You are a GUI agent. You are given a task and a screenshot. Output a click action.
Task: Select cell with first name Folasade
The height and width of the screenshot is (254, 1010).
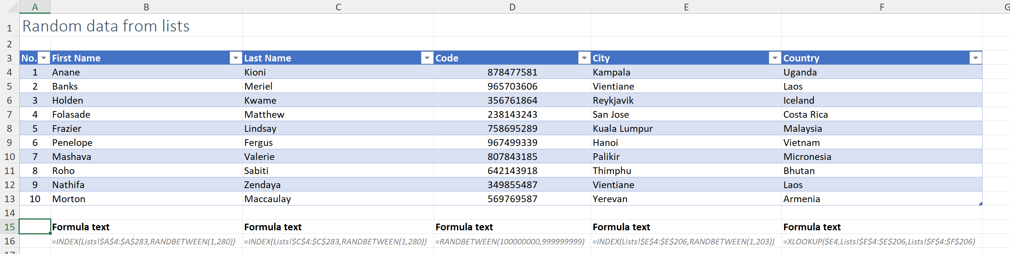click(146, 114)
